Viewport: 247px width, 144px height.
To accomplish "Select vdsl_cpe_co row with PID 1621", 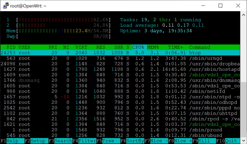I will coord(120,124).
